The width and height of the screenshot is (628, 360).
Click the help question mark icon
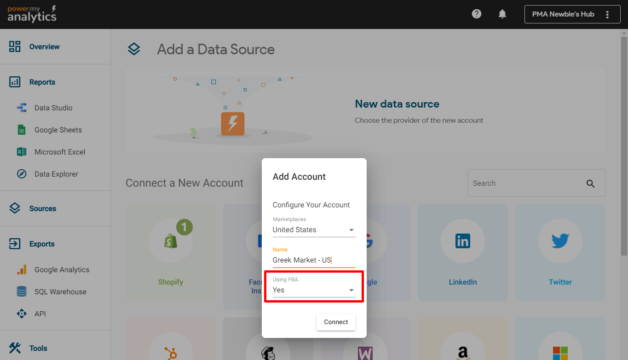click(477, 14)
